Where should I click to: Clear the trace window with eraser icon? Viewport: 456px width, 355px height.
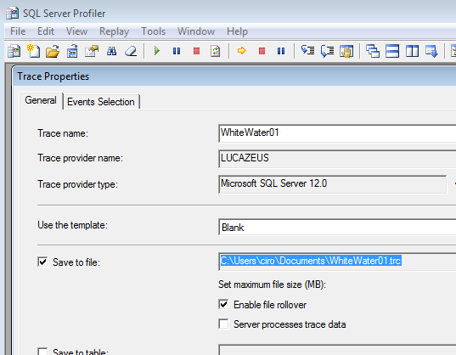click(131, 51)
